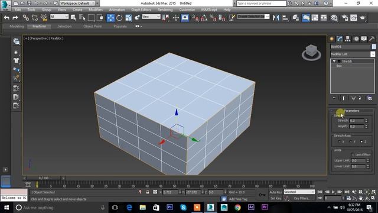The height and width of the screenshot is (213, 378).
Task: Open the Render Setup dialog
Action: coord(345,18)
